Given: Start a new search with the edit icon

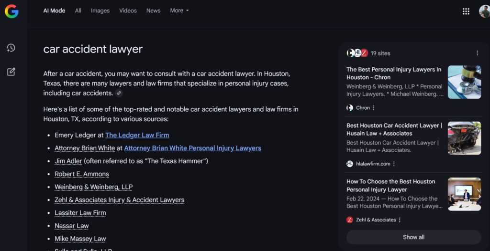Looking at the screenshot, I should pos(11,72).
